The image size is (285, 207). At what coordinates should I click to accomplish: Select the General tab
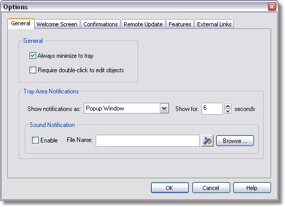[x=21, y=23]
